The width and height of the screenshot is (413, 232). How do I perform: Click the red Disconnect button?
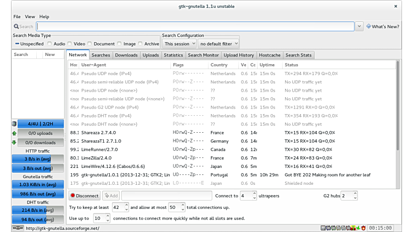(x=84, y=196)
